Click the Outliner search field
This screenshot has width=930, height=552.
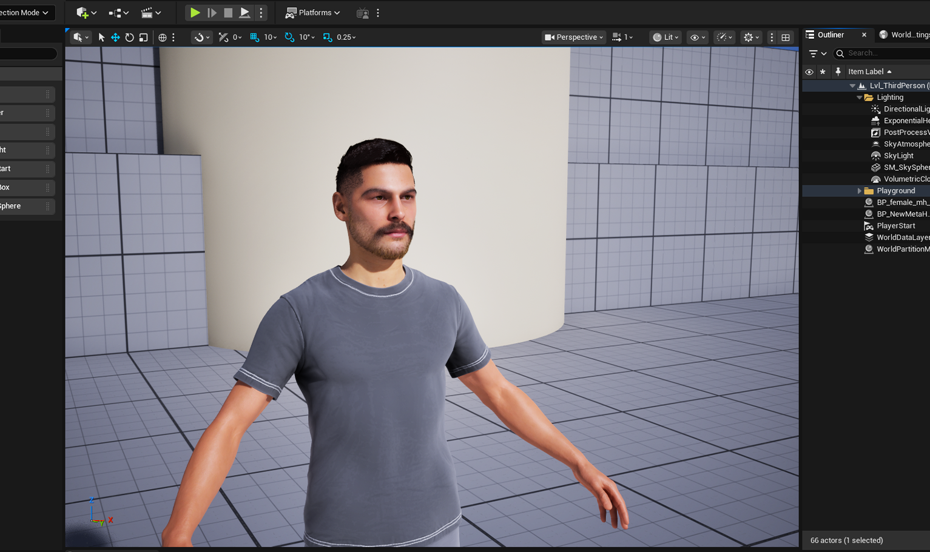pos(883,53)
